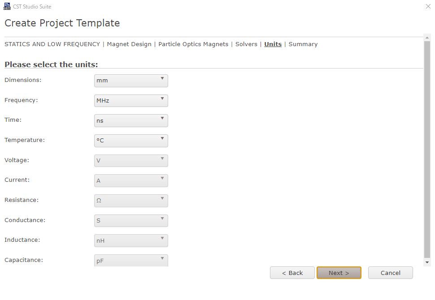The height and width of the screenshot is (300, 435).
Task: Go to the Summary step
Action: (x=303, y=44)
